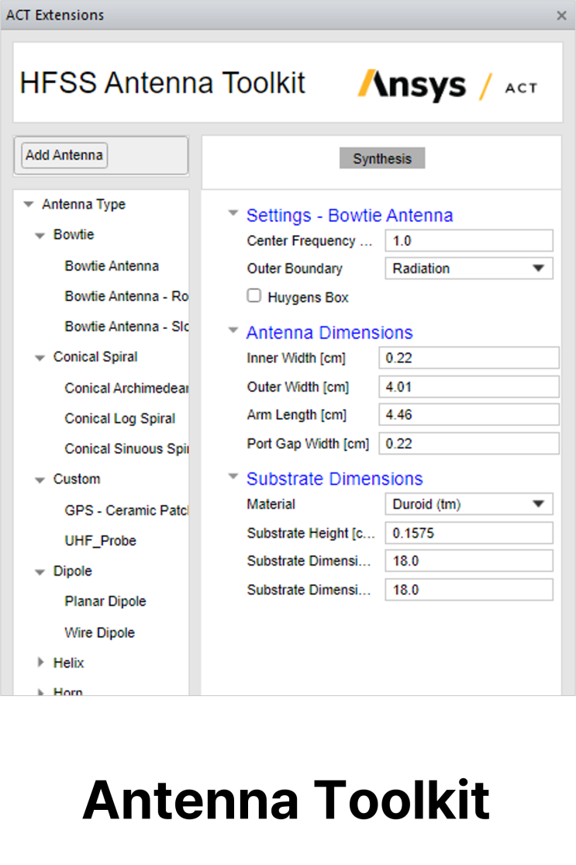The width and height of the screenshot is (576, 865).
Task: Collapse the Dipole tree group
Action: click(x=40, y=572)
